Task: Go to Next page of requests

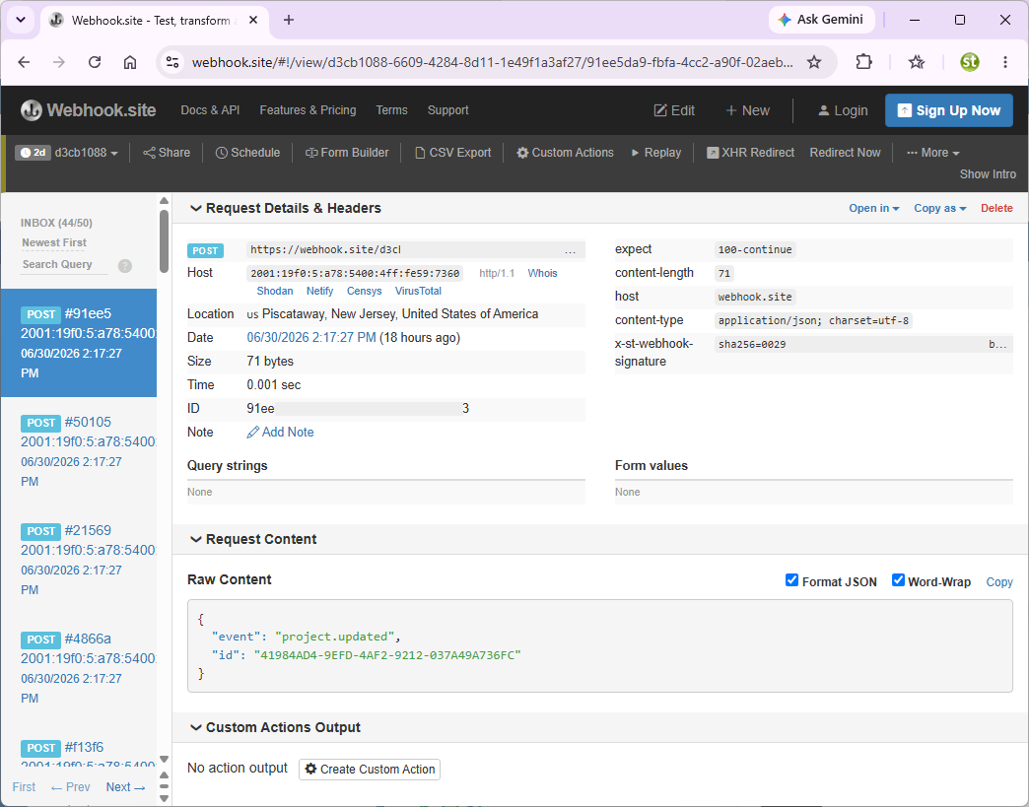Action: coord(125,786)
